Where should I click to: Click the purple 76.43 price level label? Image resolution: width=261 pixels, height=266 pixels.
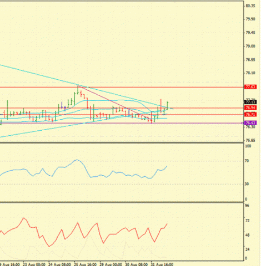click(x=250, y=123)
